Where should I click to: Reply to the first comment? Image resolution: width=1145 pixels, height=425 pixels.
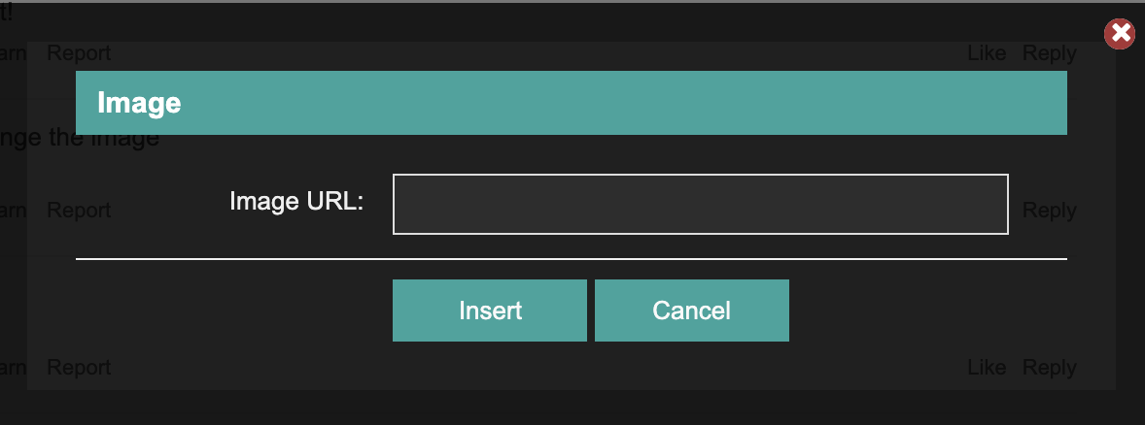tap(1049, 53)
